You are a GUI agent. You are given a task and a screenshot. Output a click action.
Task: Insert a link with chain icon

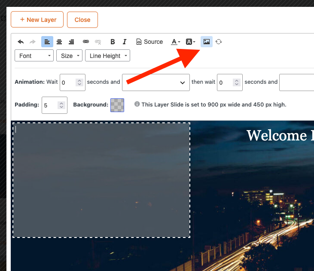[86, 42]
